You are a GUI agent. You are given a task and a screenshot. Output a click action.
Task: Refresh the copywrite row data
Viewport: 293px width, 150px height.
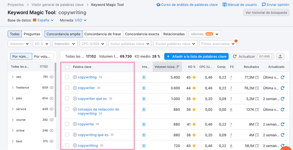point(282,124)
